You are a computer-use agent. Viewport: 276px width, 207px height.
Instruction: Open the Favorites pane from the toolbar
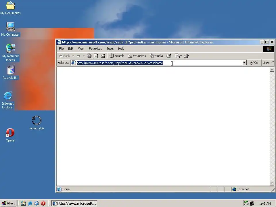coord(137,56)
